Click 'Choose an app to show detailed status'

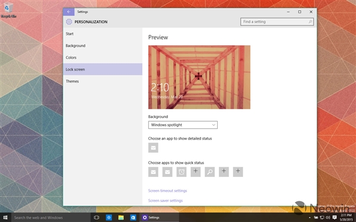pos(180,138)
